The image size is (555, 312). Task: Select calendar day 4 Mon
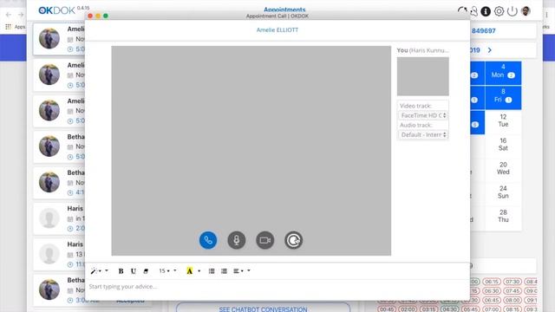tap(503, 73)
